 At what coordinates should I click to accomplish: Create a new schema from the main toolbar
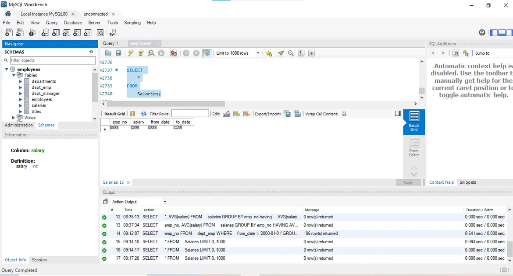coord(45,33)
